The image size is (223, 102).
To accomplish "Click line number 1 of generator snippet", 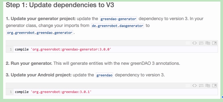I will tap(11, 50).
